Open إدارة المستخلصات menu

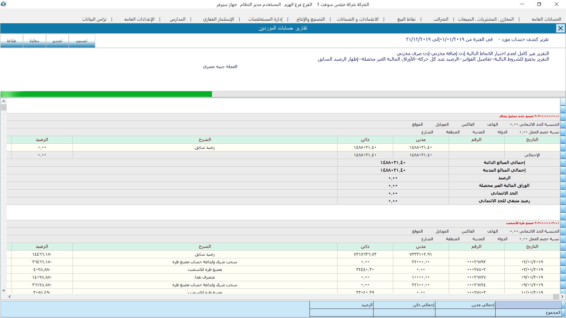click(x=265, y=19)
